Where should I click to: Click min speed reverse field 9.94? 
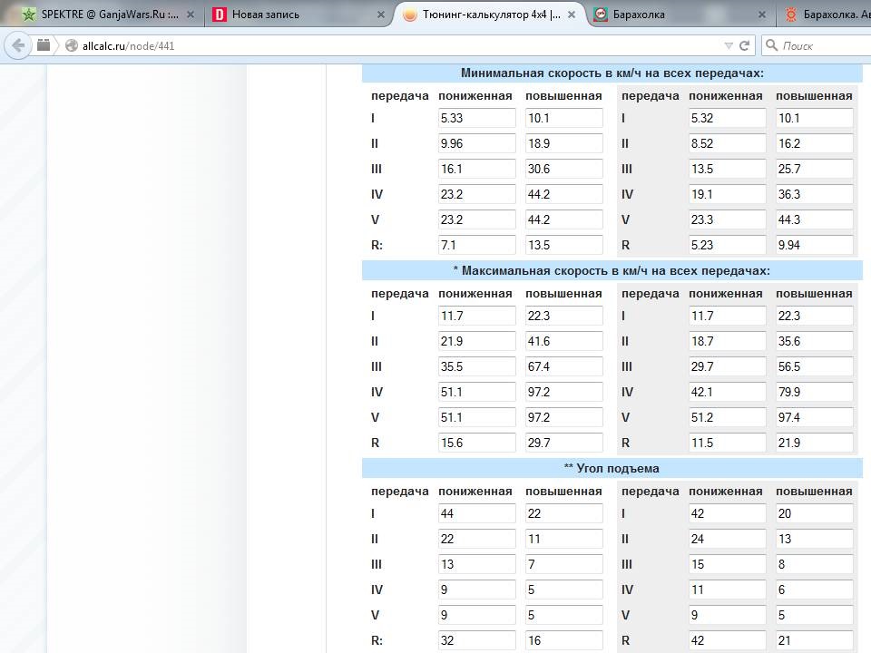[815, 245]
